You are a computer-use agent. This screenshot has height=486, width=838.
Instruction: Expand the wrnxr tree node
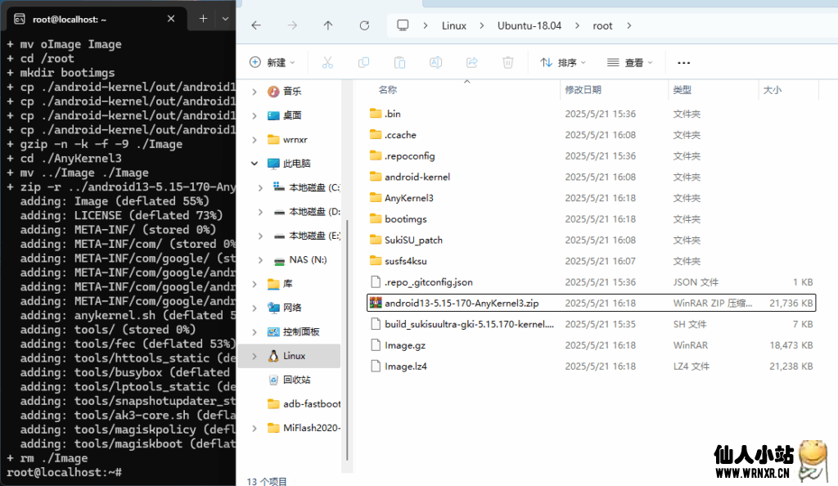click(255, 140)
